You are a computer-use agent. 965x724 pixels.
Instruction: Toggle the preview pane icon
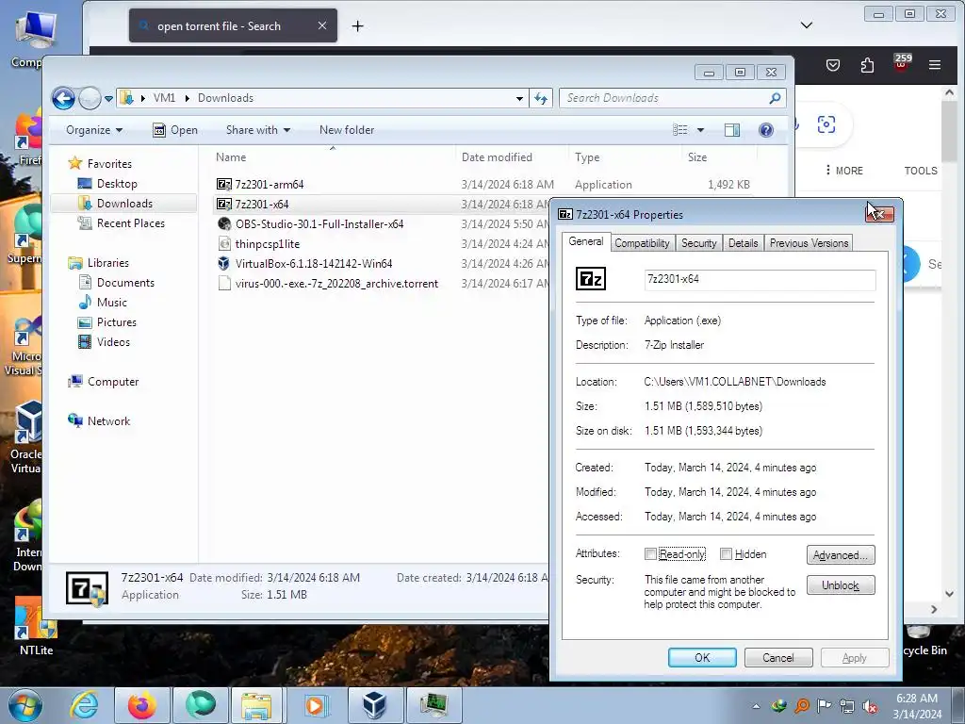coord(732,130)
